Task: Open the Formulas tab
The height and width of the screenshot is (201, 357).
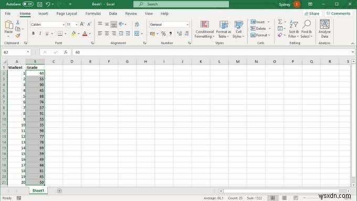Action: (93, 14)
